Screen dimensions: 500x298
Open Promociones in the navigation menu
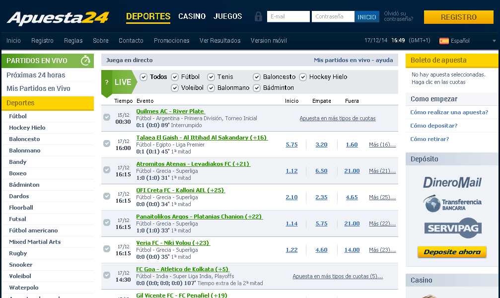click(x=171, y=41)
